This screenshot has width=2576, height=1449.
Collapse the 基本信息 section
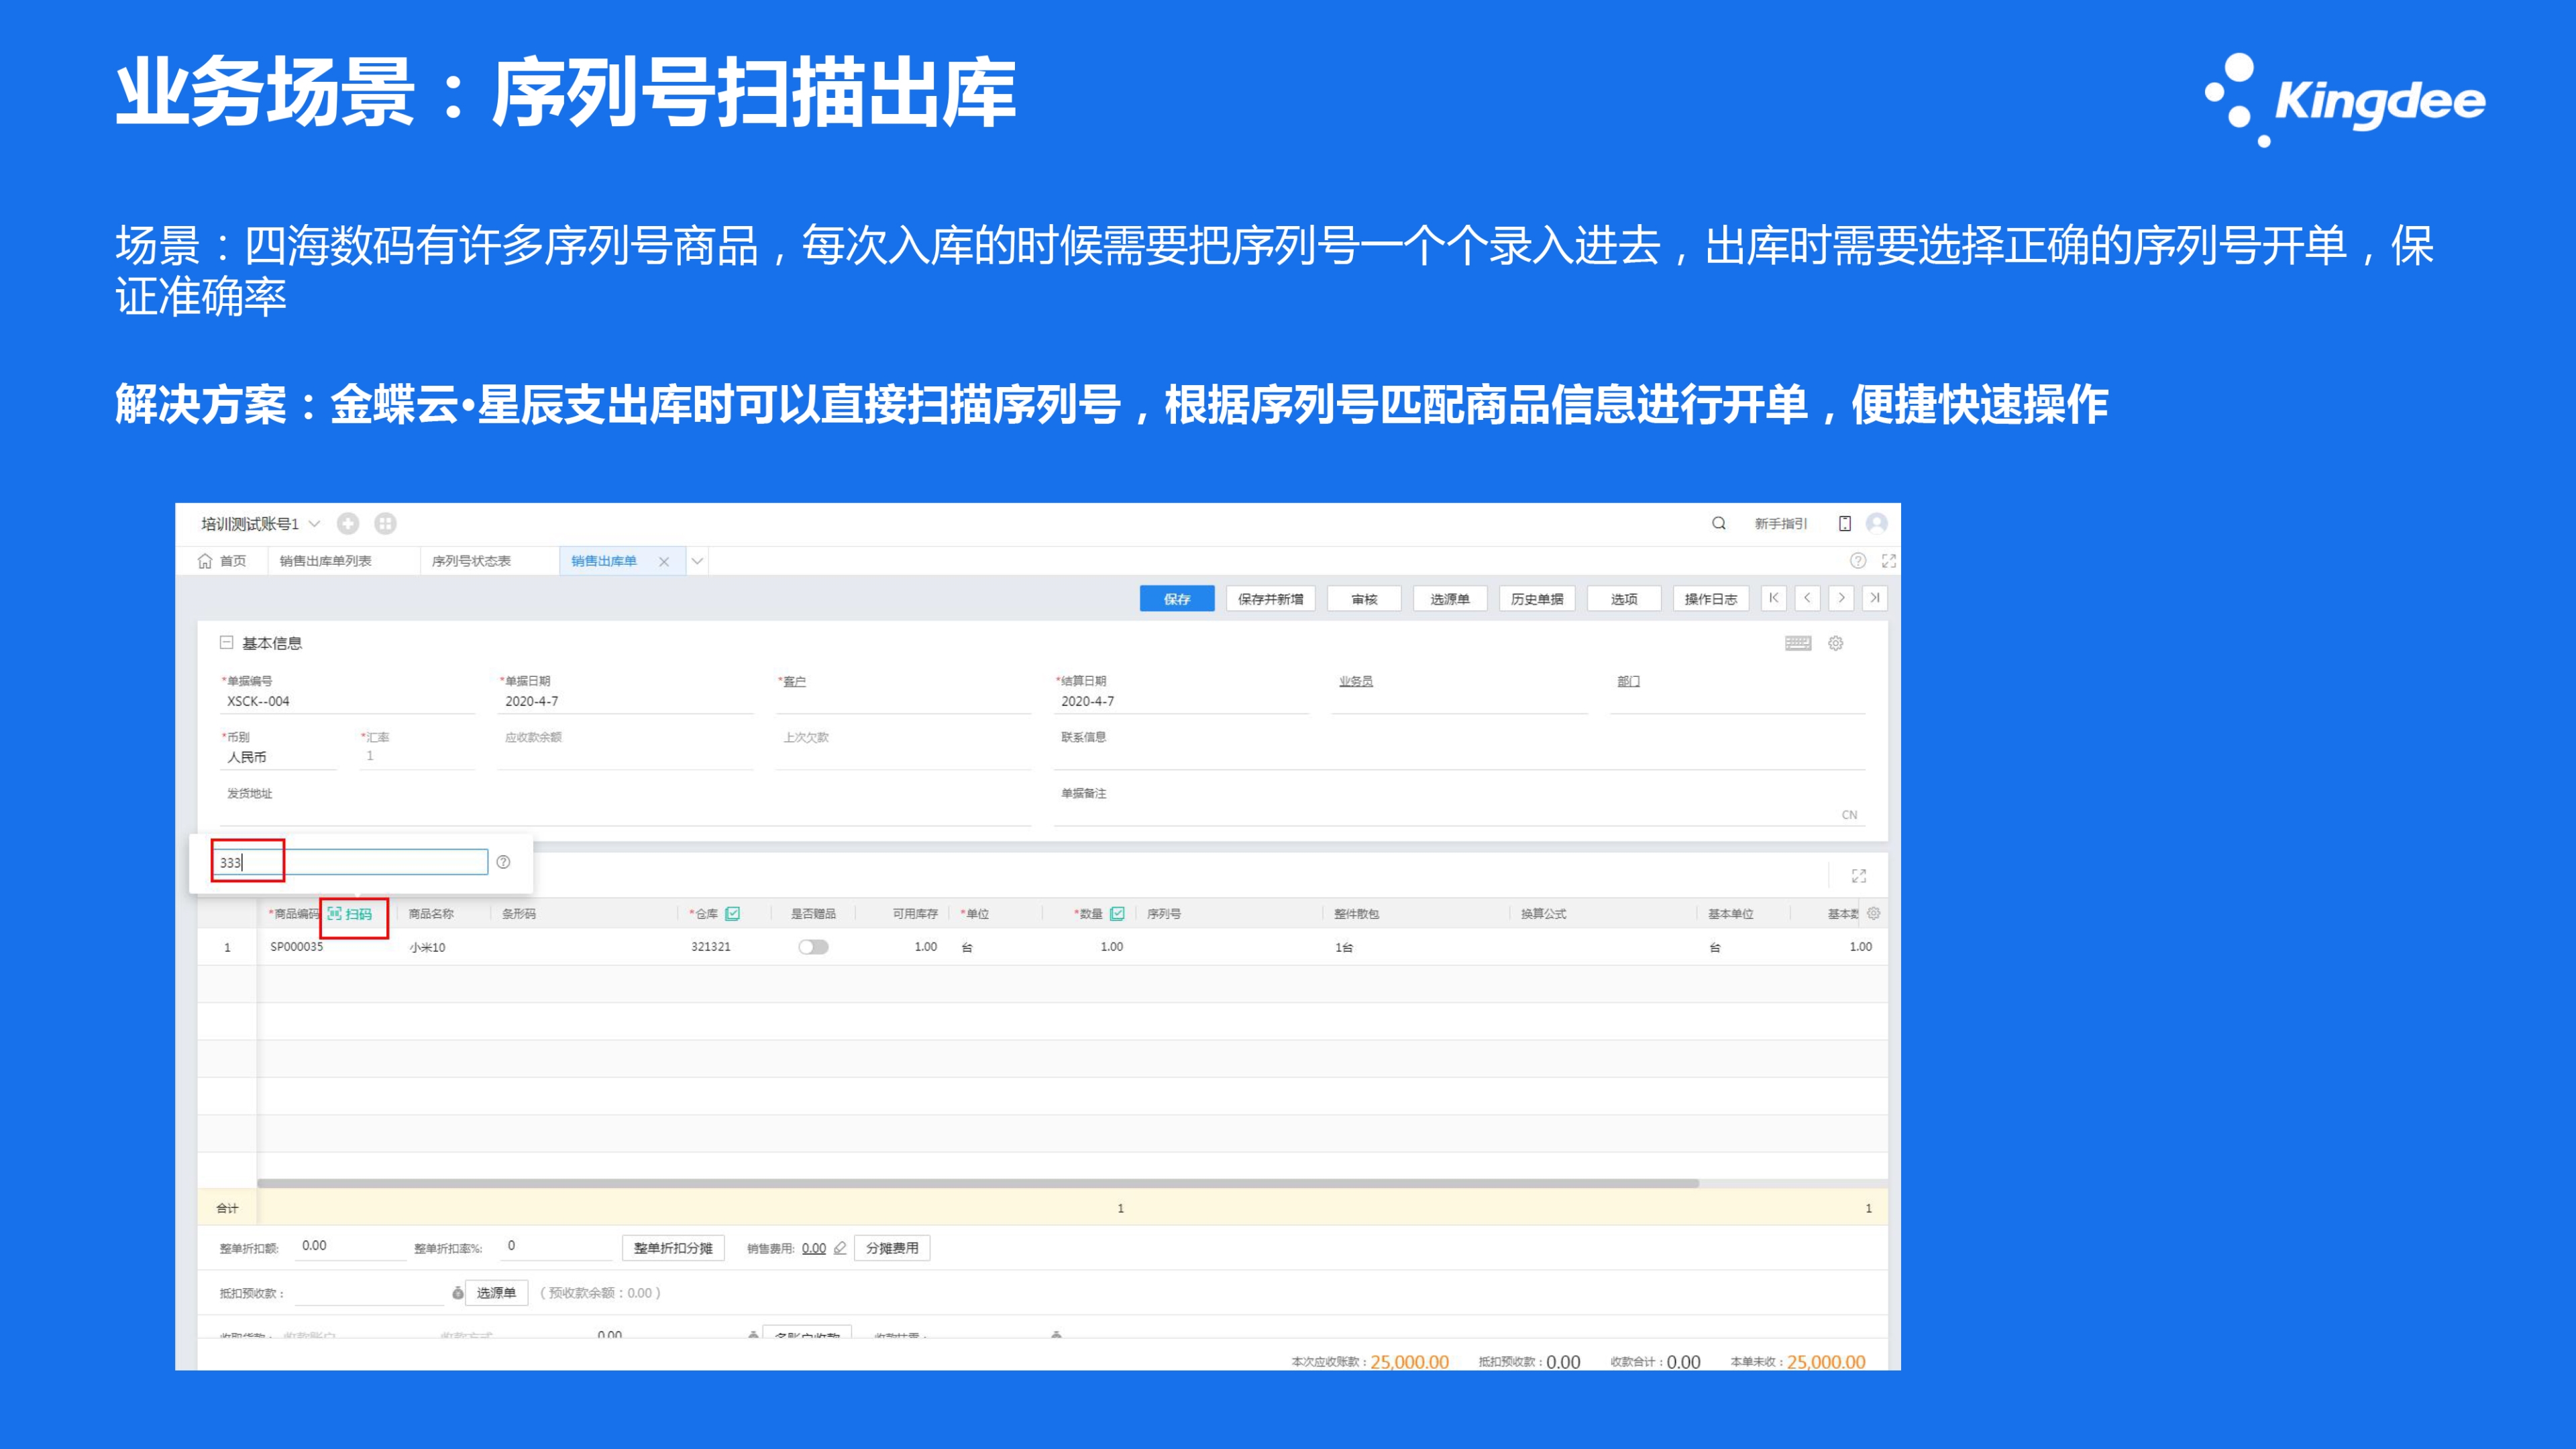[226, 643]
